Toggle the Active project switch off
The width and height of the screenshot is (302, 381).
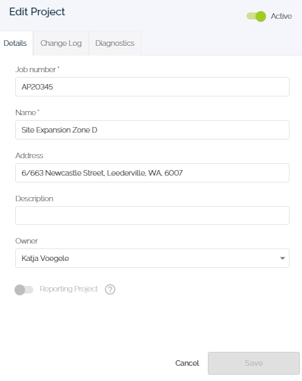click(256, 16)
